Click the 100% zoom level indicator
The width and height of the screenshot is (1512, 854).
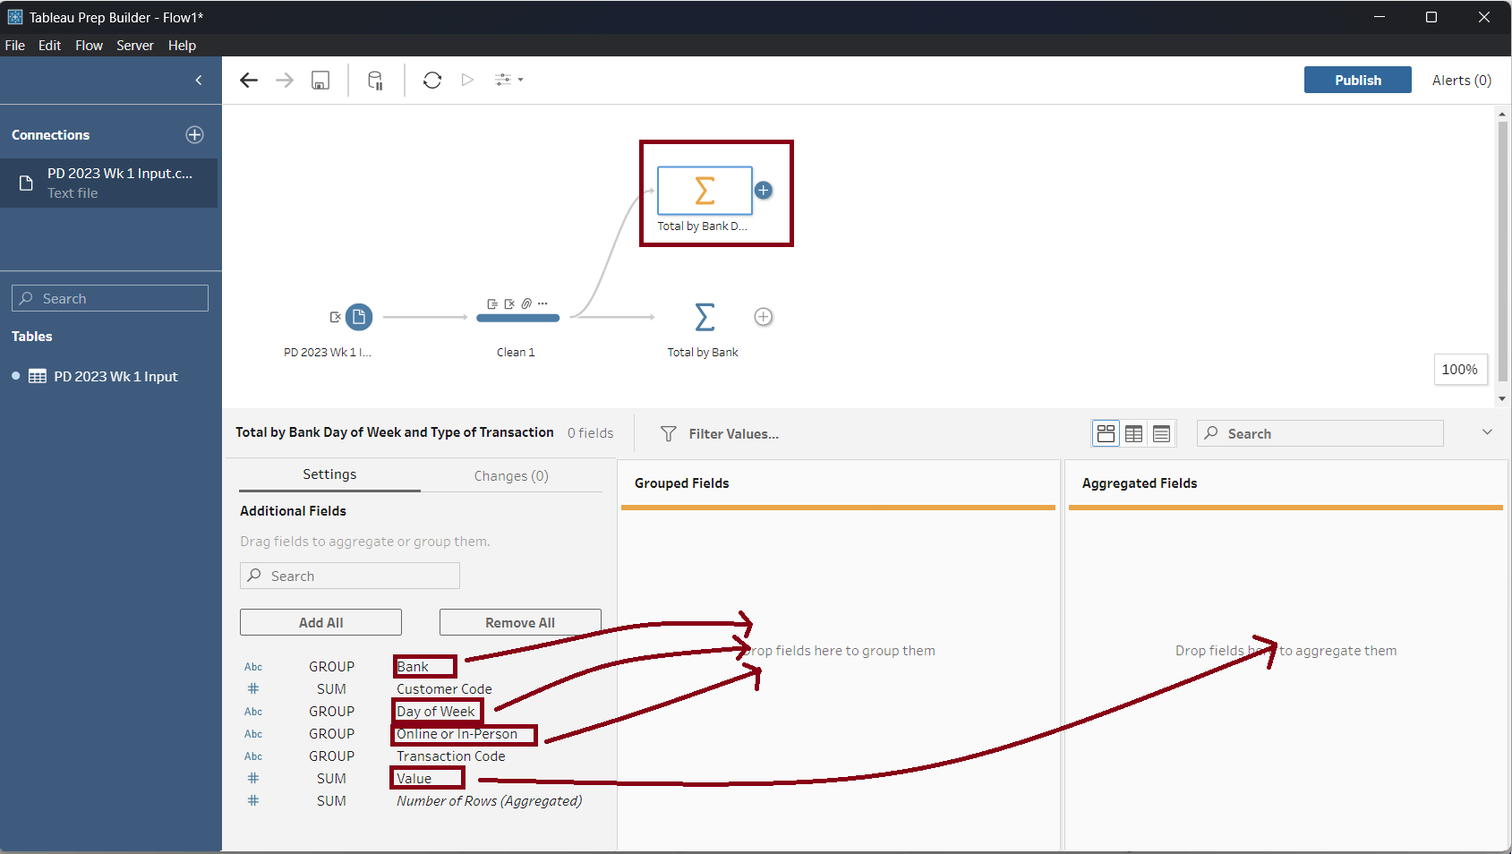tap(1460, 370)
